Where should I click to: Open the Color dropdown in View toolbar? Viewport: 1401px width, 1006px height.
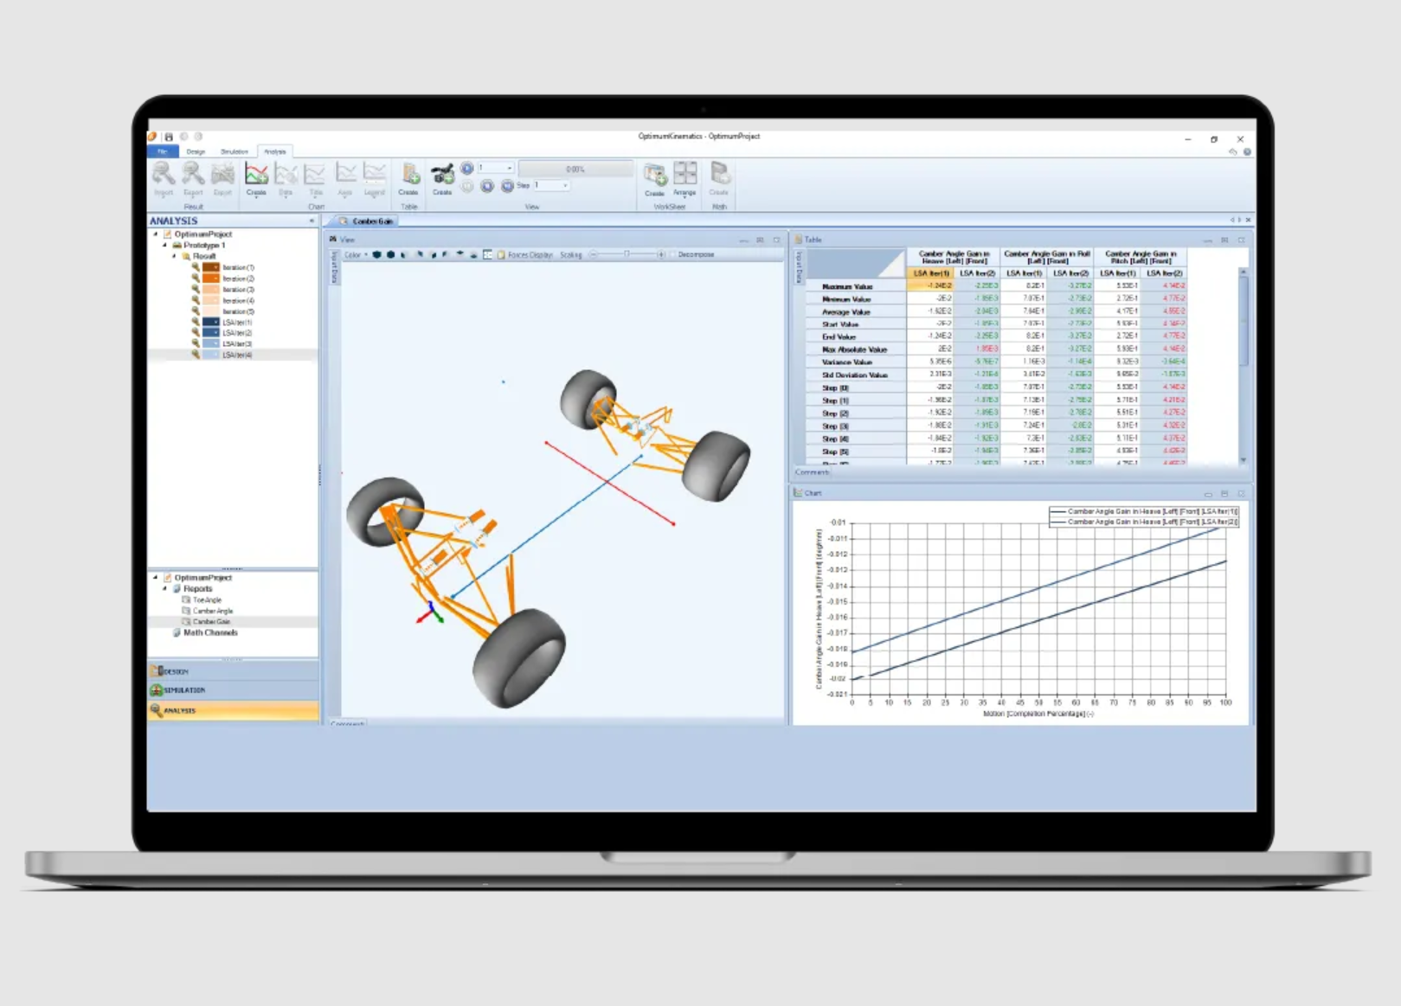tap(356, 255)
